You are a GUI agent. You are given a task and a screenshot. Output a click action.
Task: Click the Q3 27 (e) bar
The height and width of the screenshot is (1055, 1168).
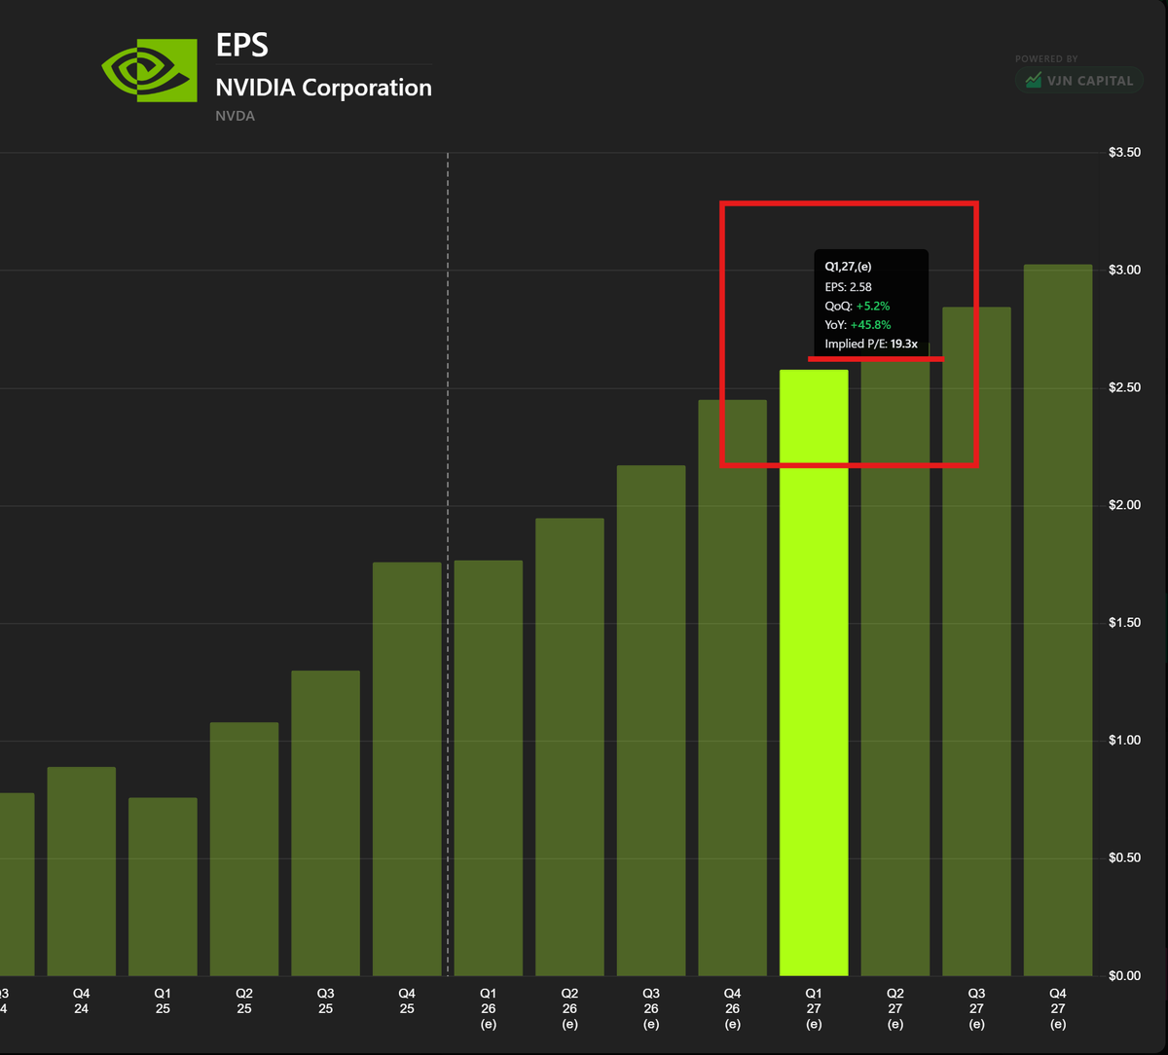click(976, 641)
